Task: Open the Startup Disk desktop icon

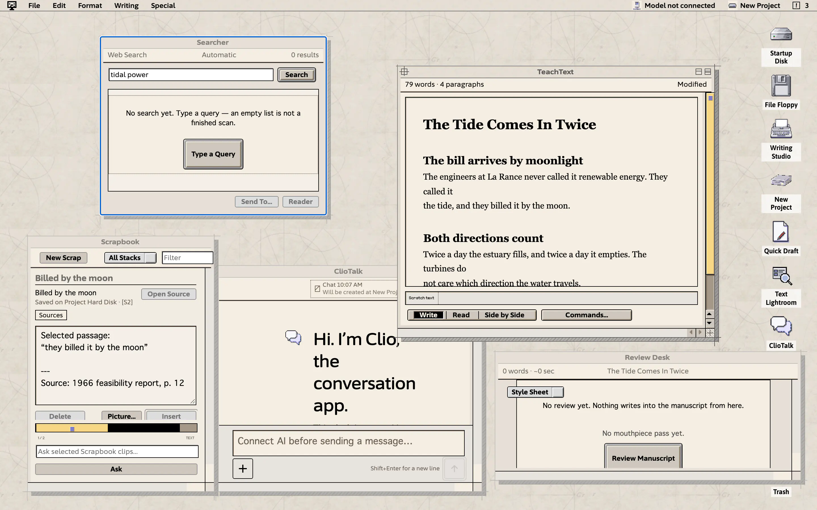Action: coord(781,34)
